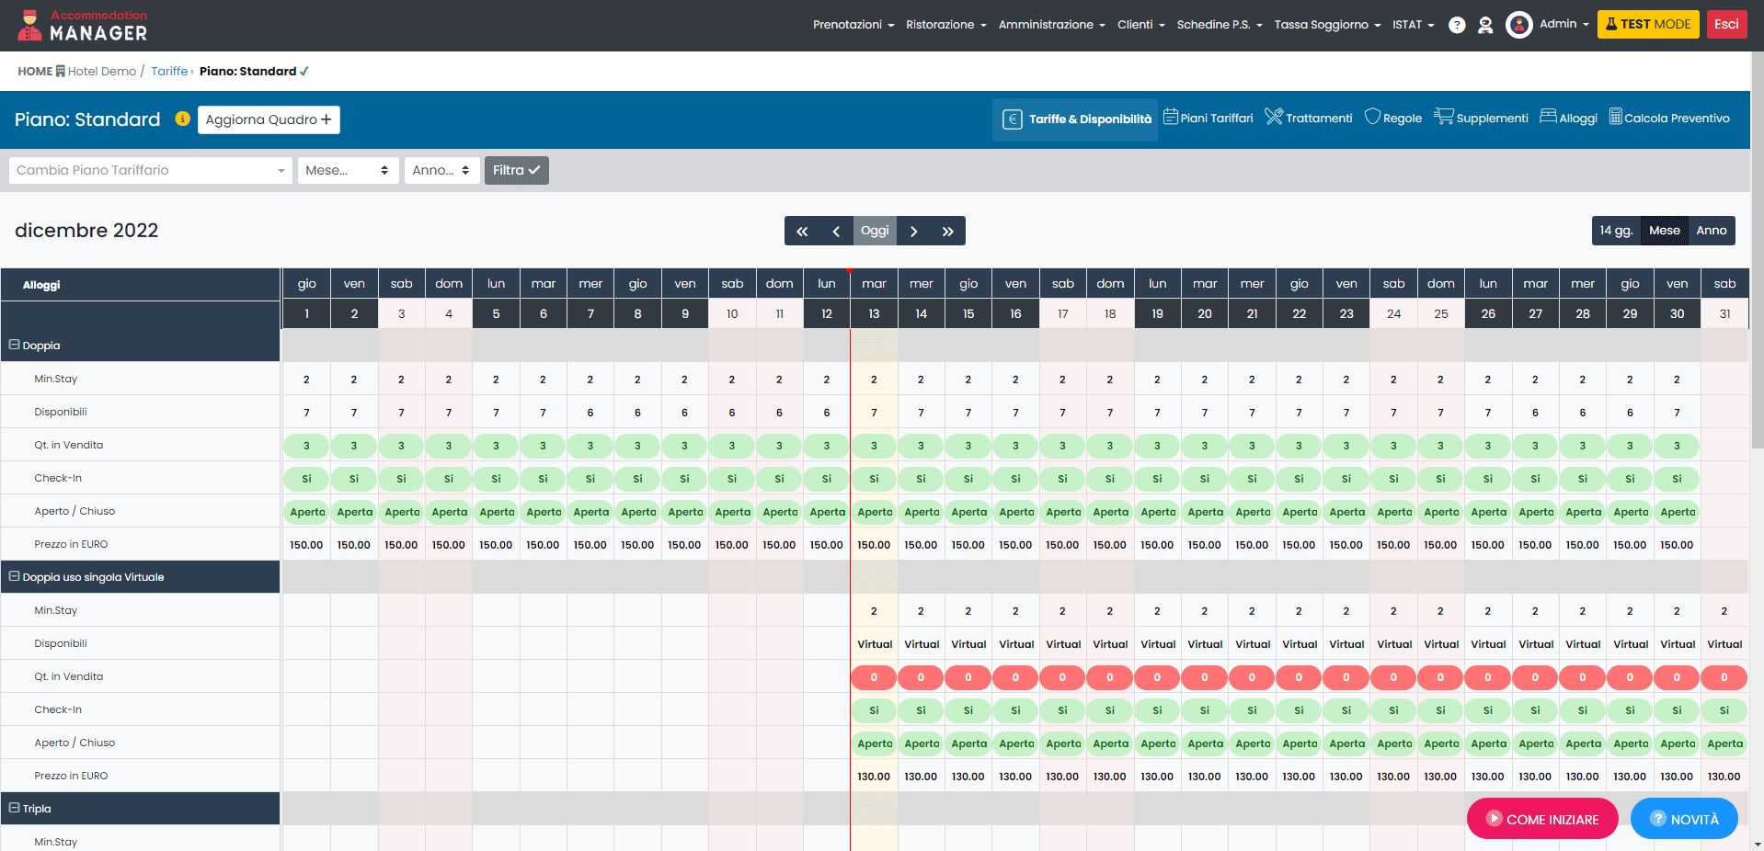Collapse the Doppia uso singola Virtuale group
The width and height of the screenshot is (1764, 851).
click(15, 577)
